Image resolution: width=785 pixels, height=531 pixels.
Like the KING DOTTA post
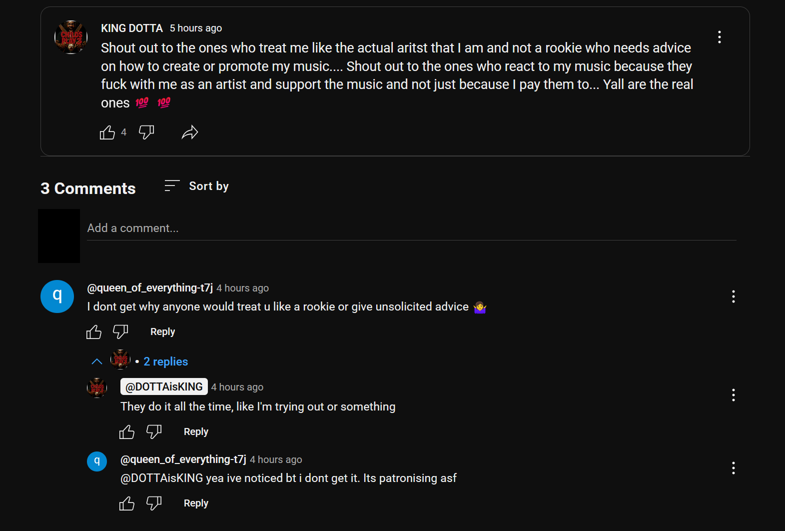(x=107, y=132)
